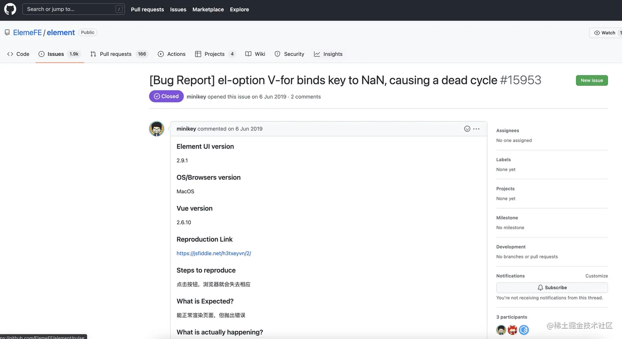The width and height of the screenshot is (622, 339).
Task: Open the Actions tab
Action: (172, 54)
